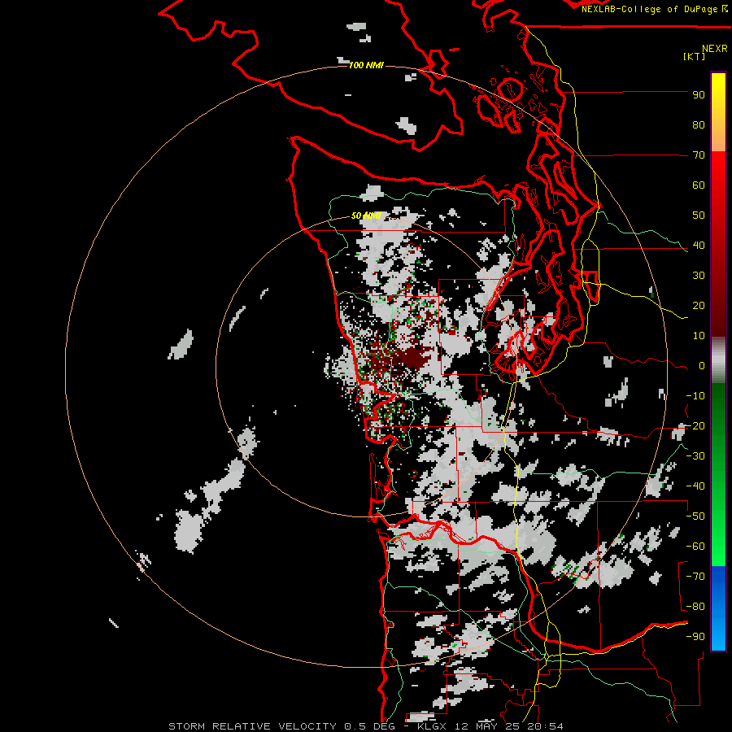Click the -50 value on velocity scale
The image size is (732, 732).
(x=695, y=516)
